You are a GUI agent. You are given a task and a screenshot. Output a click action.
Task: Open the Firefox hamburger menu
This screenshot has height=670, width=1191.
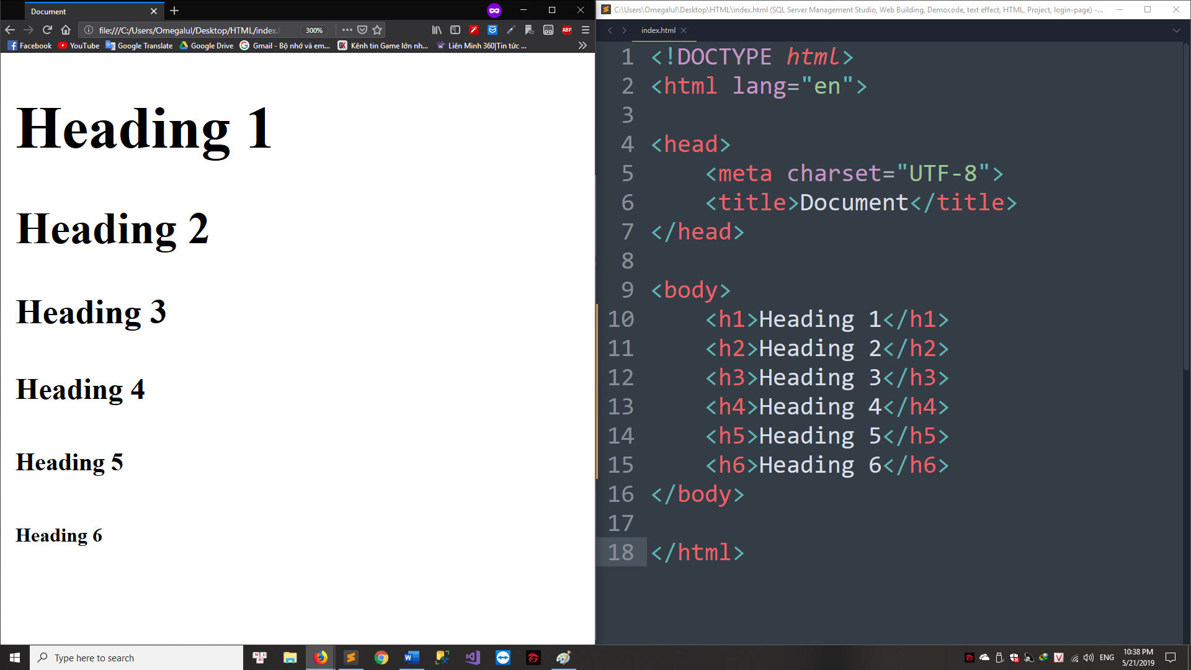[x=585, y=30]
